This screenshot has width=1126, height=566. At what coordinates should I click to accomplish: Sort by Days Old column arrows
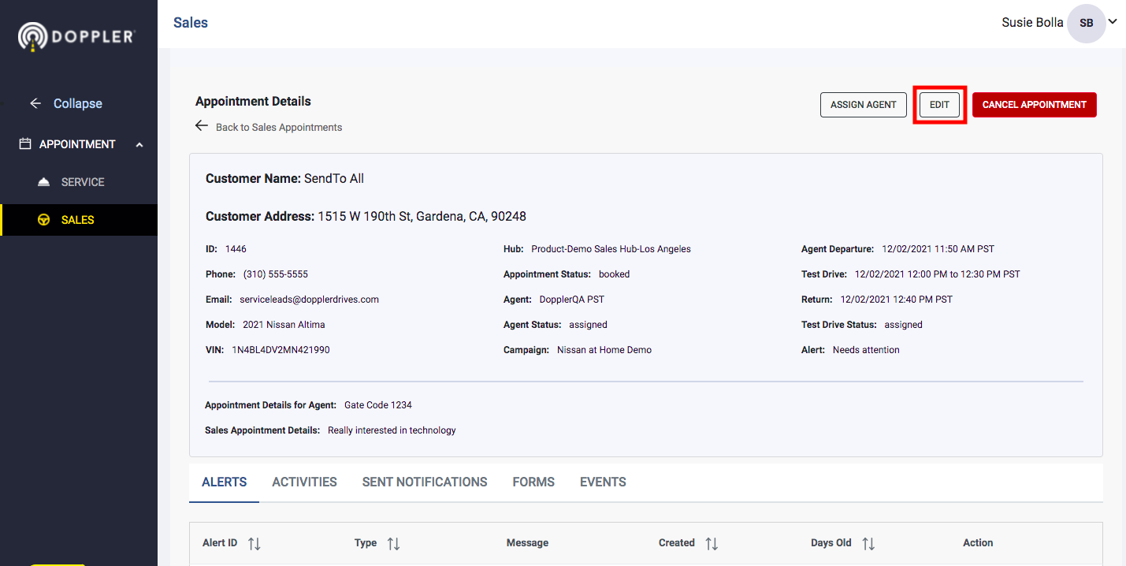point(868,543)
